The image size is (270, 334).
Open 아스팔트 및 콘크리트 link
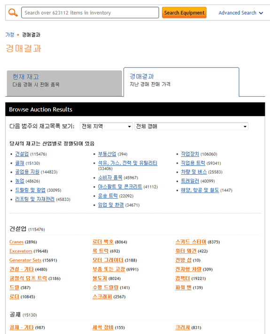(x=120, y=186)
